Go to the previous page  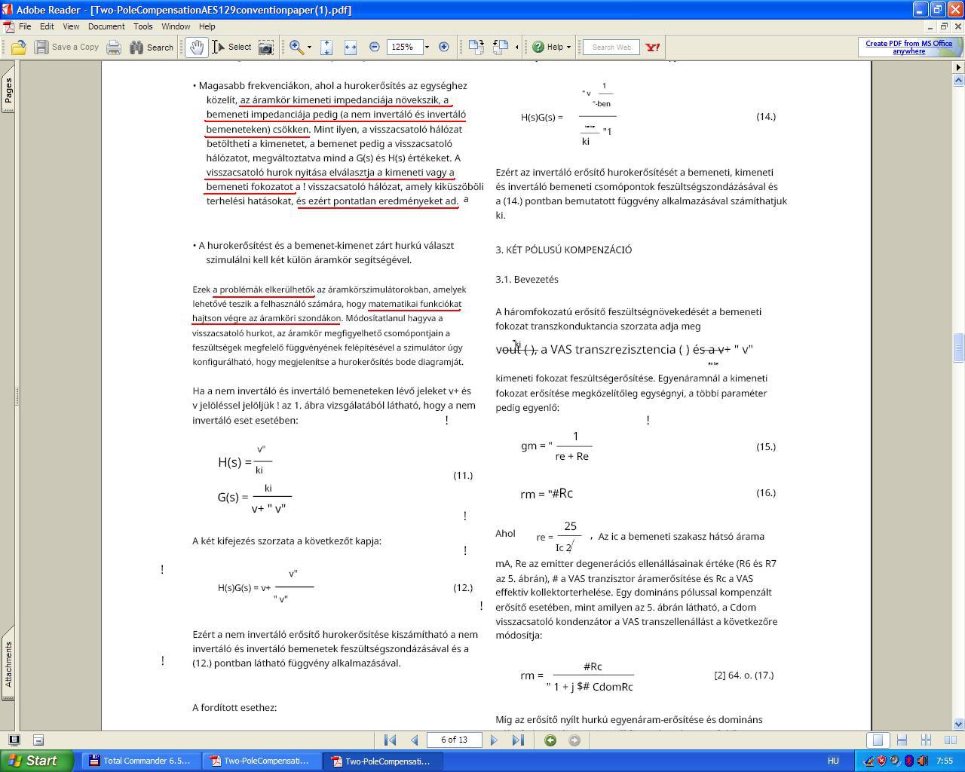pyautogui.click(x=414, y=740)
